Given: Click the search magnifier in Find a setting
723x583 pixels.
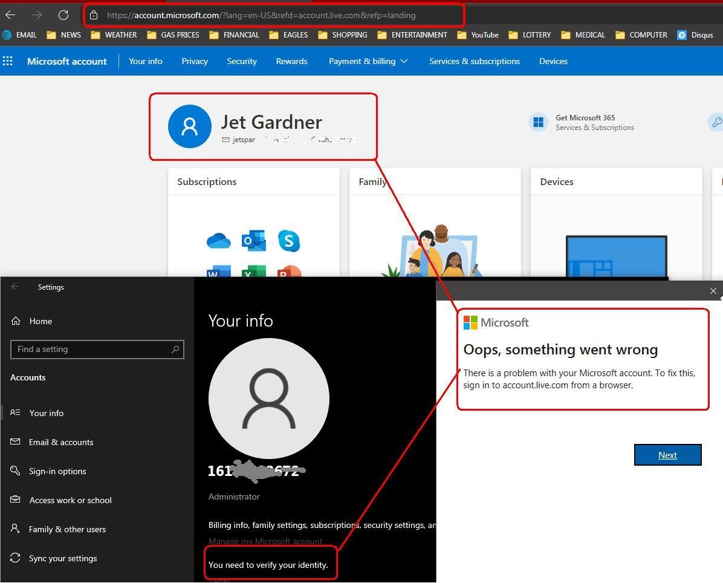Looking at the screenshot, I should 175,350.
